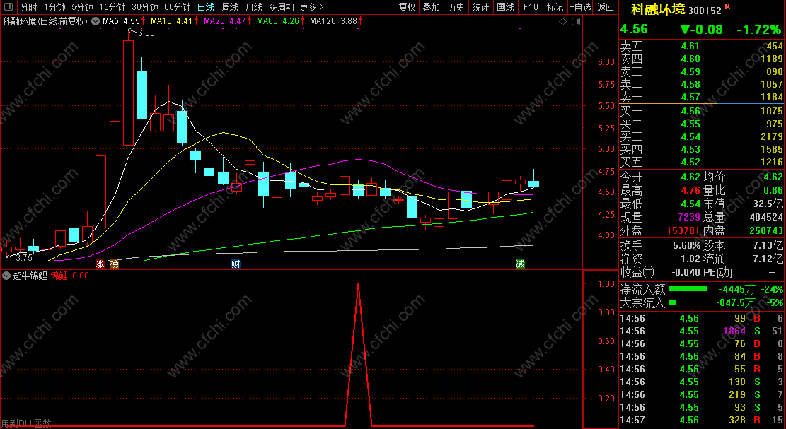This screenshot has width=786, height=429.
Task: Click the 榜 event marker icon
Action: 115,264
